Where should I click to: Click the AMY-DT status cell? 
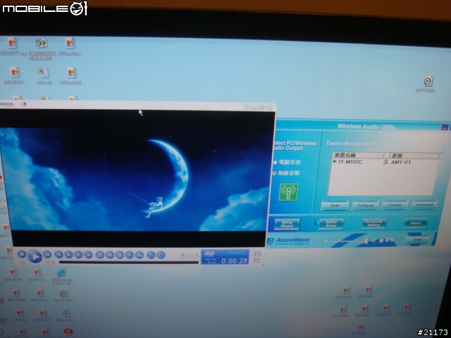tap(401, 163)
